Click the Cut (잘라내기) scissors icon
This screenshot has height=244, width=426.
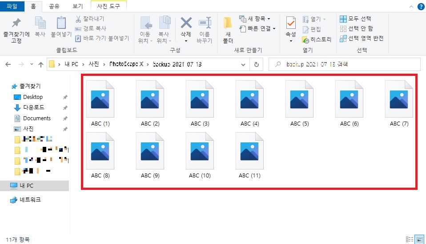coord(78,19)
